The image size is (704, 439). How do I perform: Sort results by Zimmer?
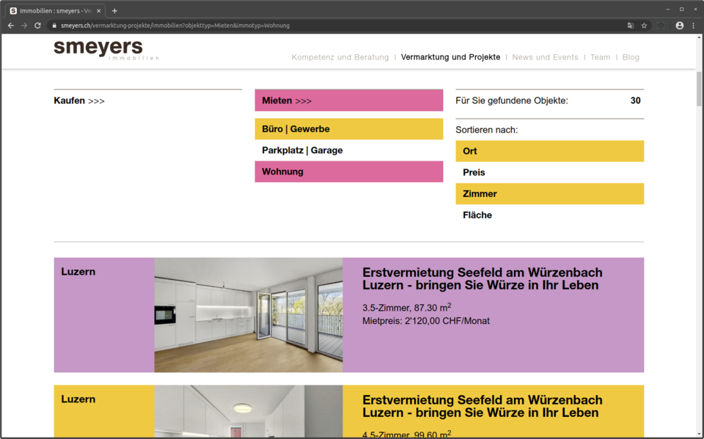click(x=549, y=194)
